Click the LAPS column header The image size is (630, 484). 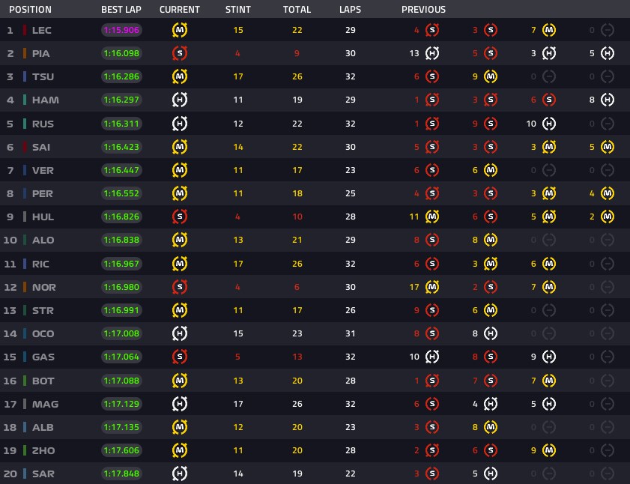coord(350,9)
